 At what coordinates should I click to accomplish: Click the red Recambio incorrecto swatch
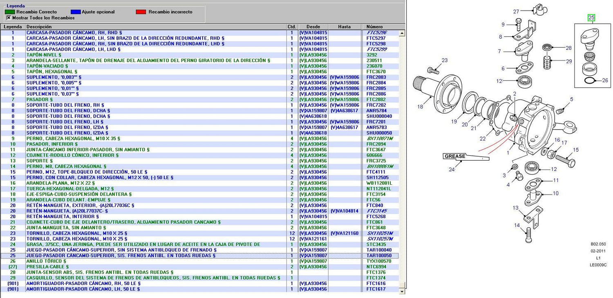click(141, 12)
